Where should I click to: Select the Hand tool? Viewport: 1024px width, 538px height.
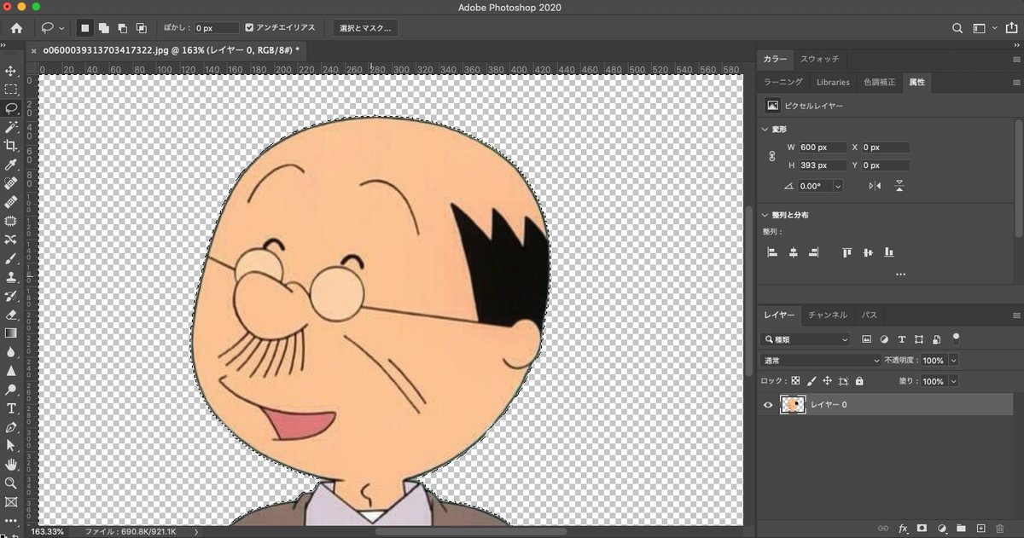click(11, 465)
